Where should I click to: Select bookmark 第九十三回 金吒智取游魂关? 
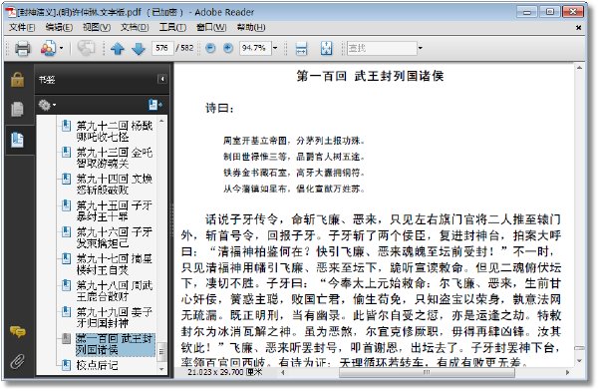(114, 158)
